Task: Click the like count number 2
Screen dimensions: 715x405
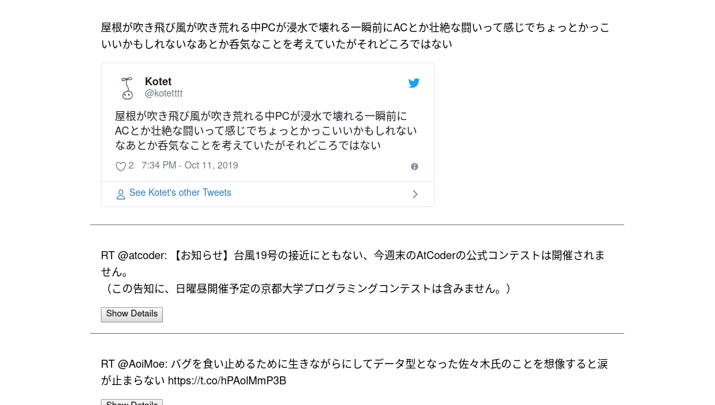Action: 131,166
